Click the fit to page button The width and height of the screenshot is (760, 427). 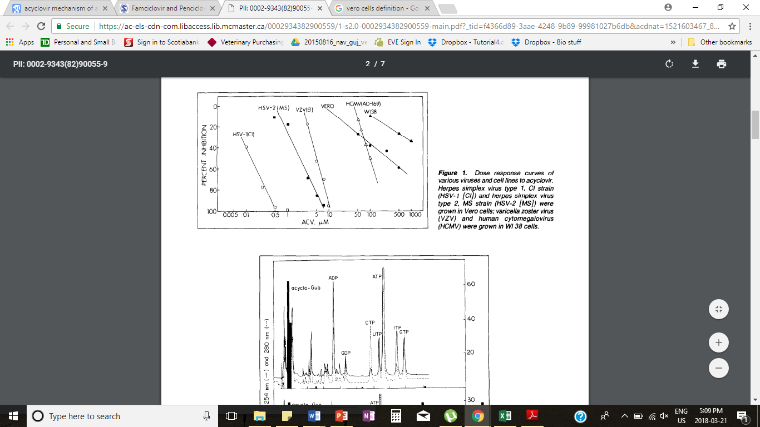click(718, 309)
